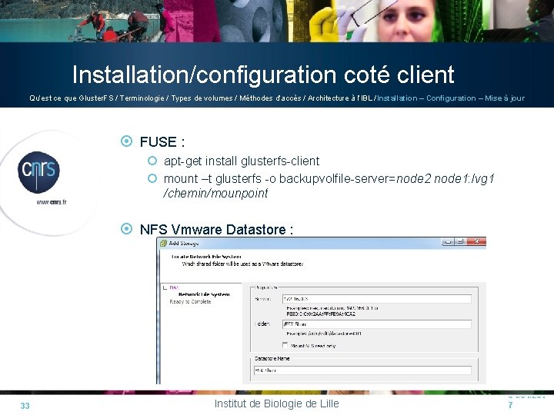554x415 pixels.
Task: Click the Datastore Name input field
Action: 362,370
